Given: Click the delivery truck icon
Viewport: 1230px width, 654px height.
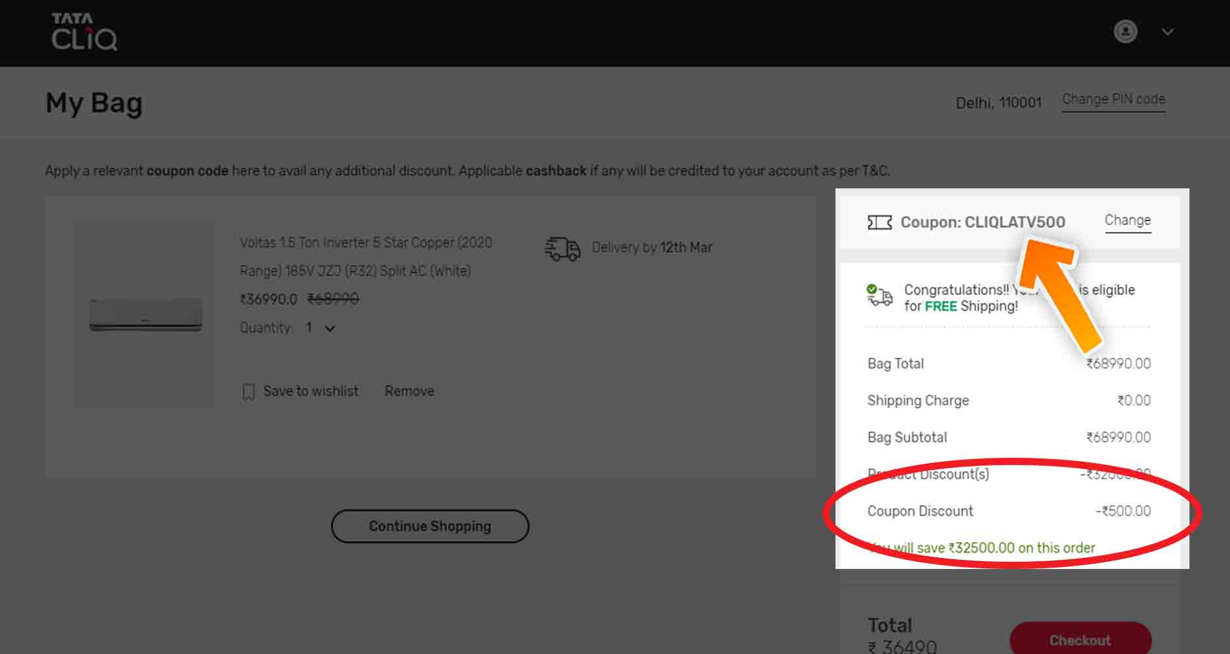Looking at the screenshot, I should point(563,249).
